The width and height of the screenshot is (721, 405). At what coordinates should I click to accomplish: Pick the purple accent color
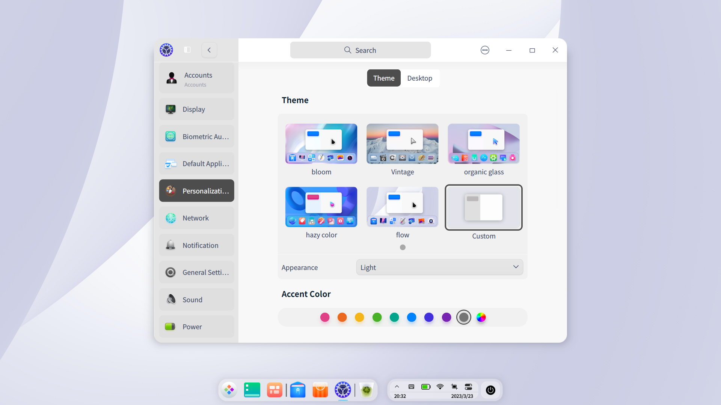tap(446, 317)
